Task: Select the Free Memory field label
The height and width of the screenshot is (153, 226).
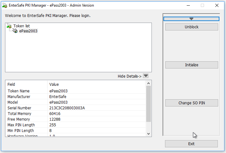Action: pos(19,119)
